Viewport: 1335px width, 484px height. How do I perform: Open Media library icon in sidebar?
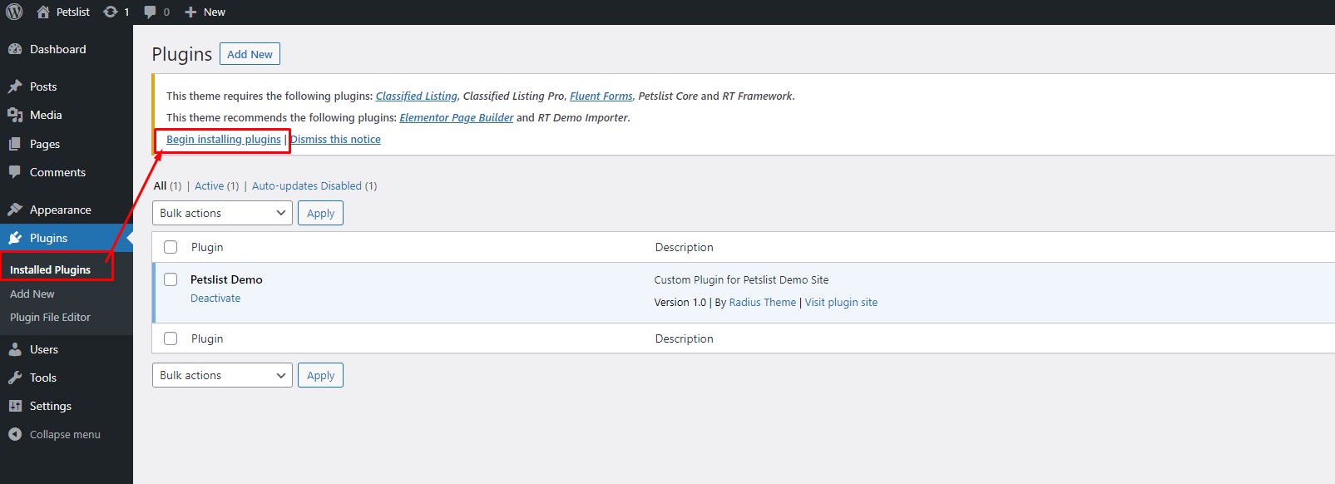click(15, 115)
